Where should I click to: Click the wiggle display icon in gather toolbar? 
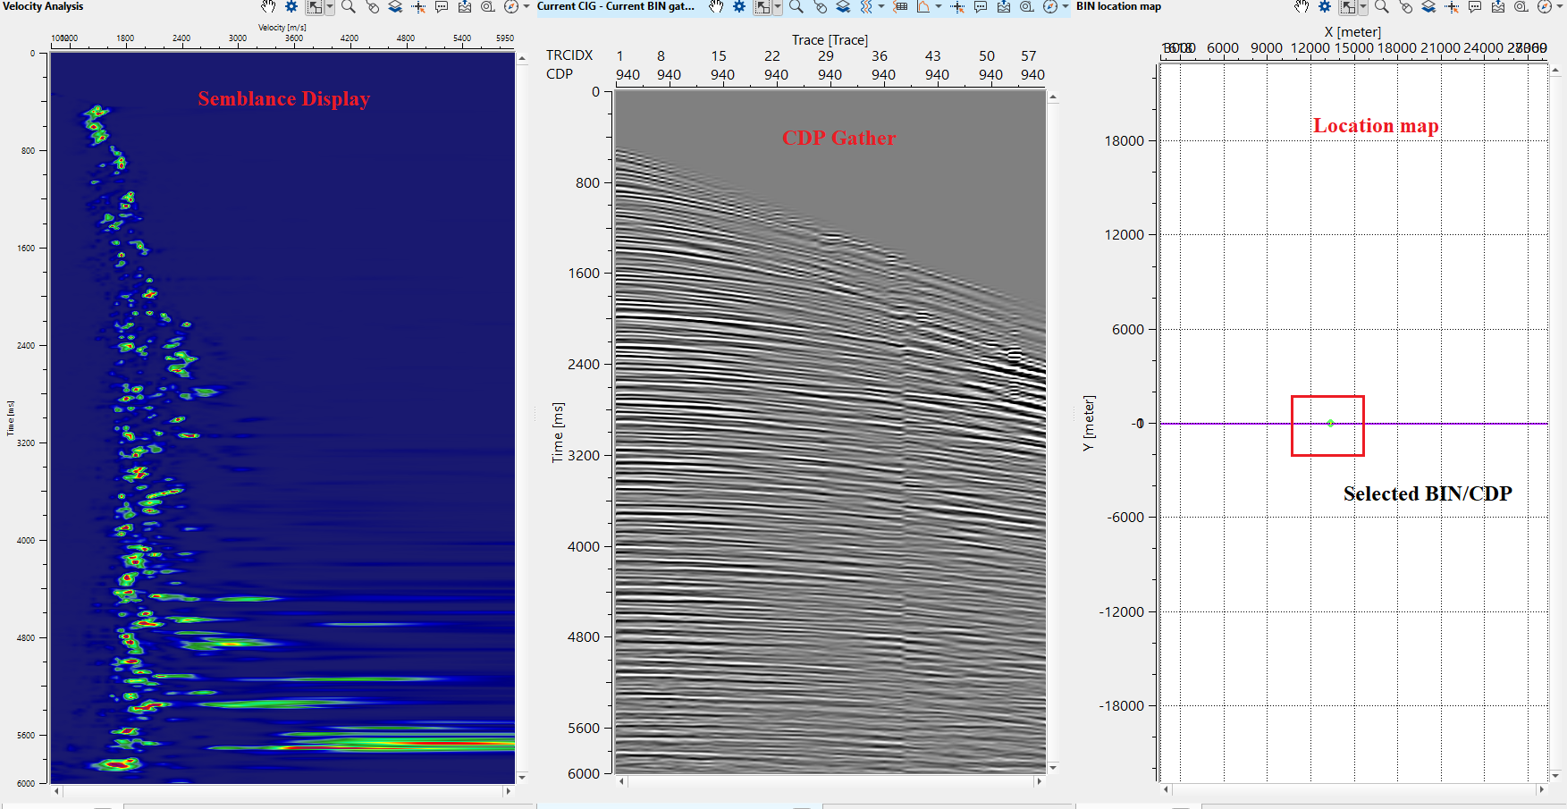(x=865, y=7)
